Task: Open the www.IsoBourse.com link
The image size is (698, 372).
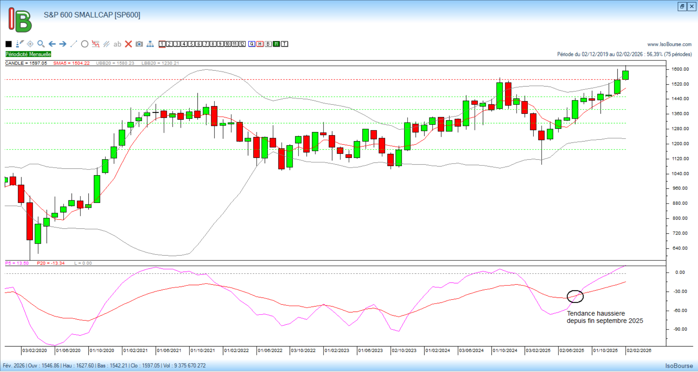Action: click(669, 44)
